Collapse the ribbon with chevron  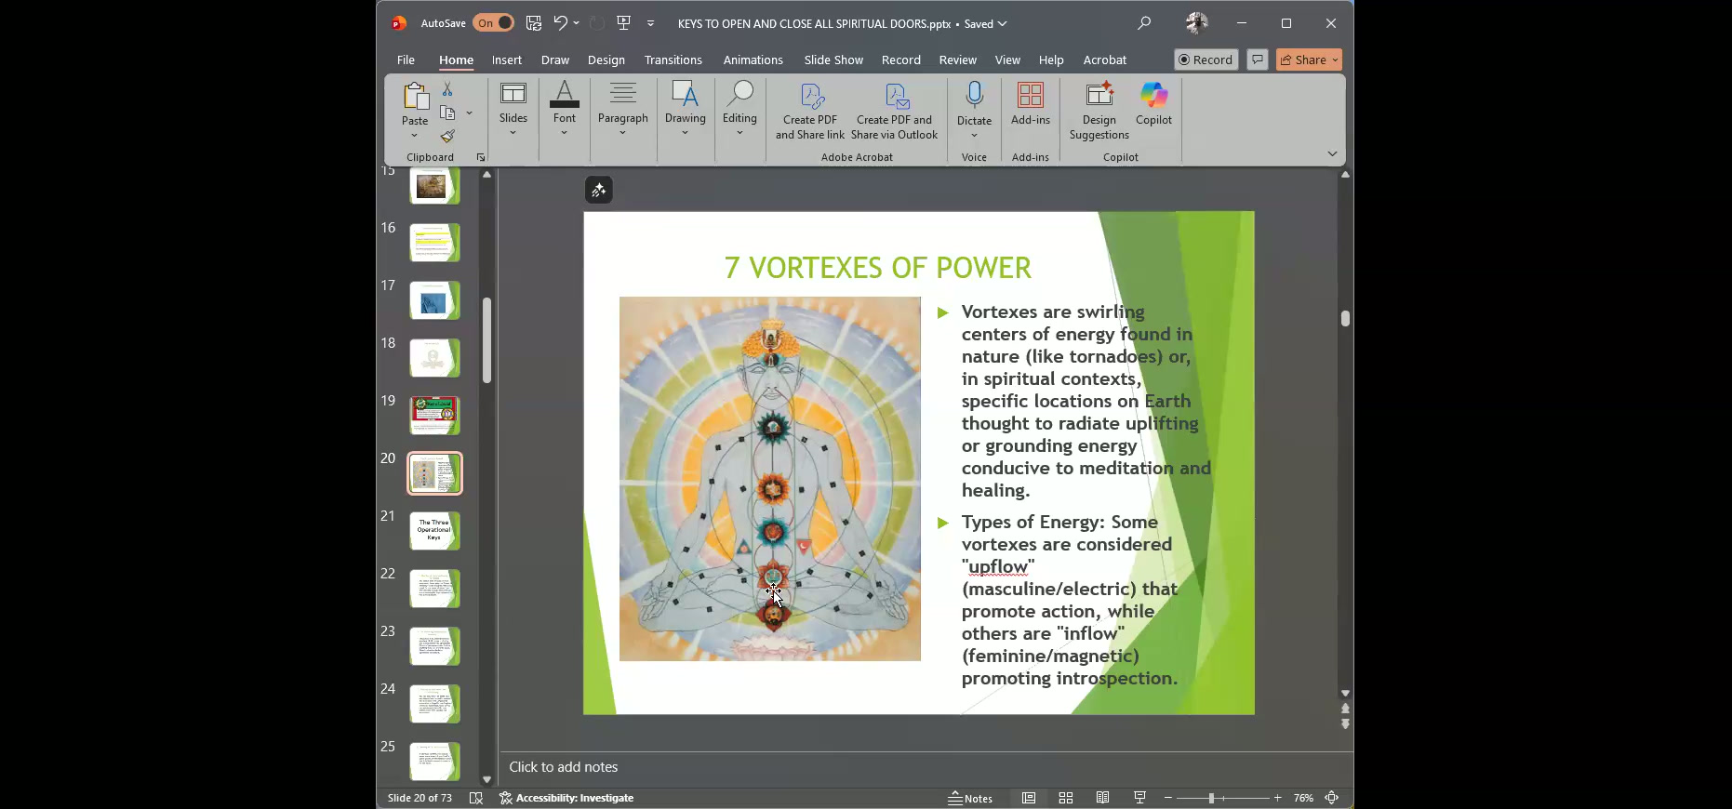tap(1332, 153)
